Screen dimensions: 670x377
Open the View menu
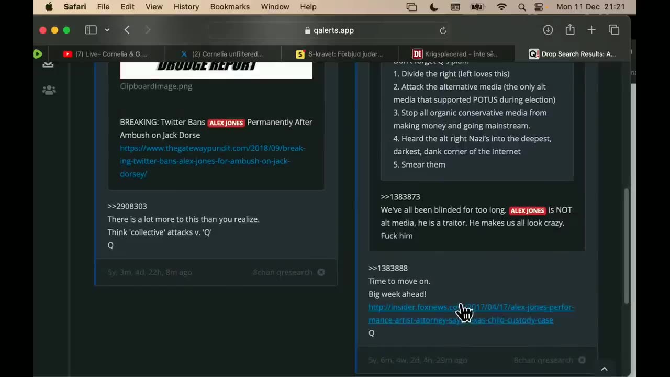pos(154,7)
